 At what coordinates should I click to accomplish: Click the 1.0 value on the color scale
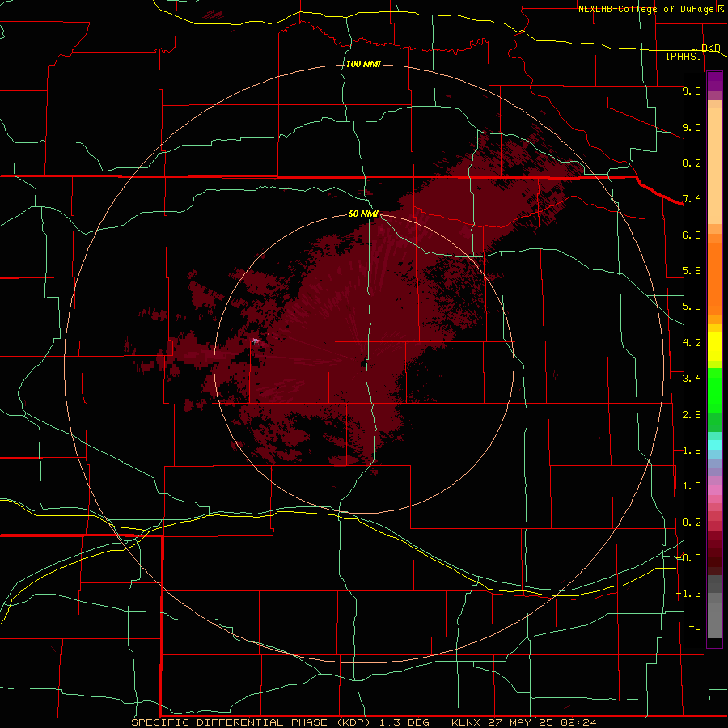tap(692, 486)
